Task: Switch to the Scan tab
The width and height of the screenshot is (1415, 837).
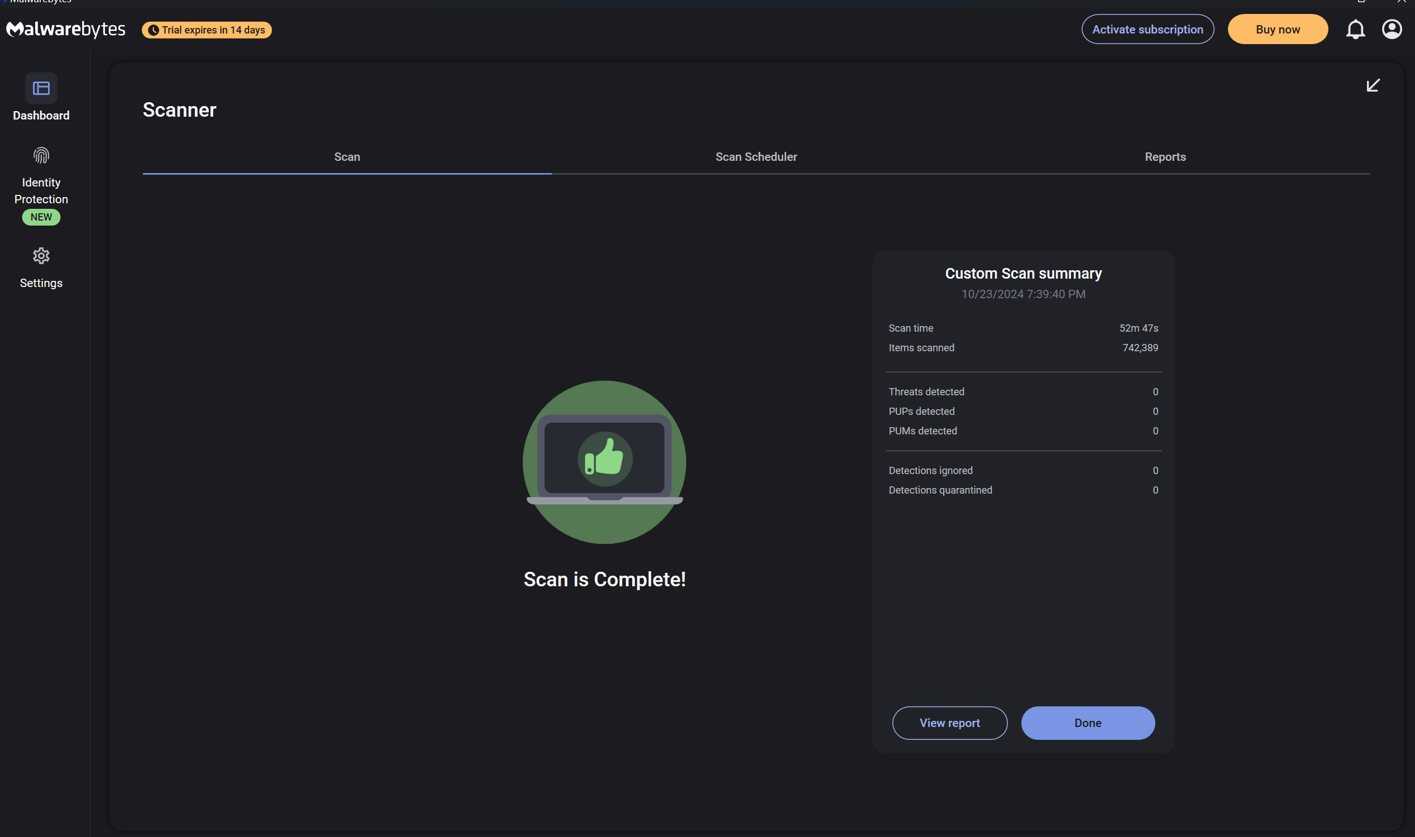Action: [347, 157]
